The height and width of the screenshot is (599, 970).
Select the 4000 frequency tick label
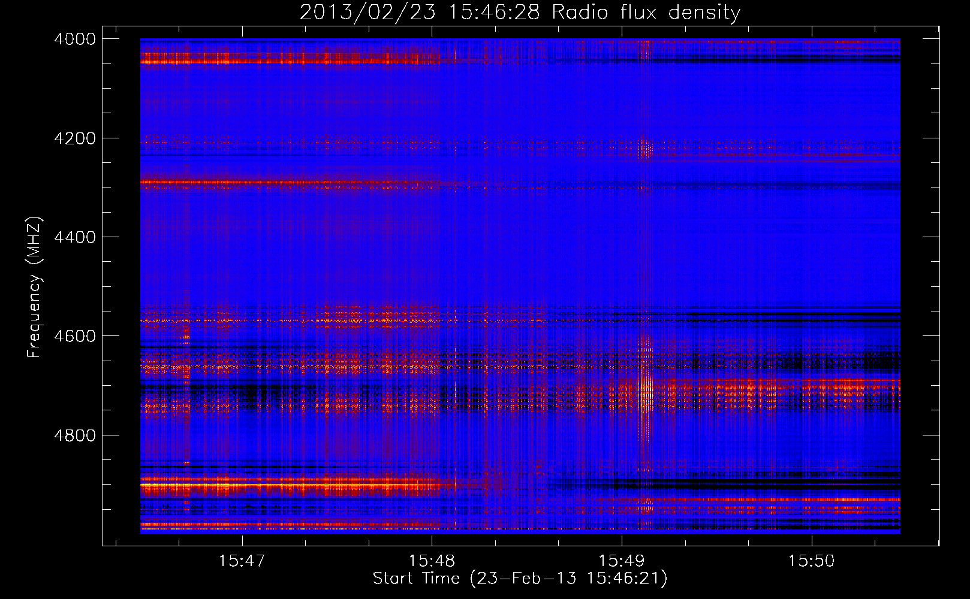[x=75, y=39]
